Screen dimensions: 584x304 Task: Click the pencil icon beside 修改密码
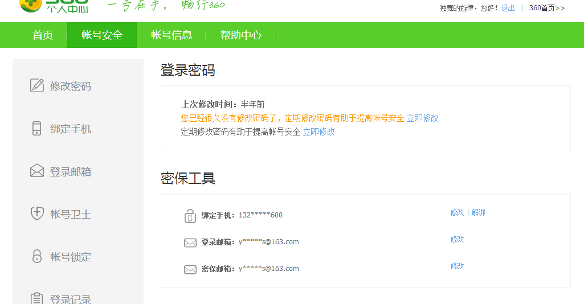[37, 85]
